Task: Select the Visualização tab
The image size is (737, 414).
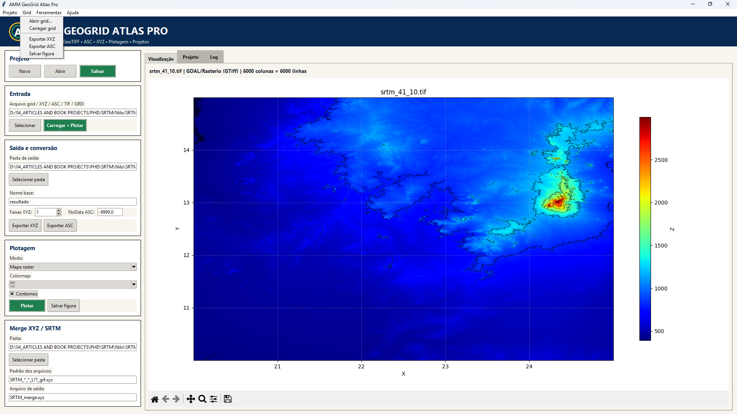Action: click(161, 59)
